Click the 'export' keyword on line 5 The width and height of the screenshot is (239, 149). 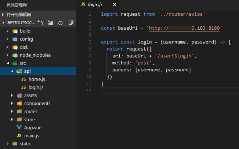(109, 42)
